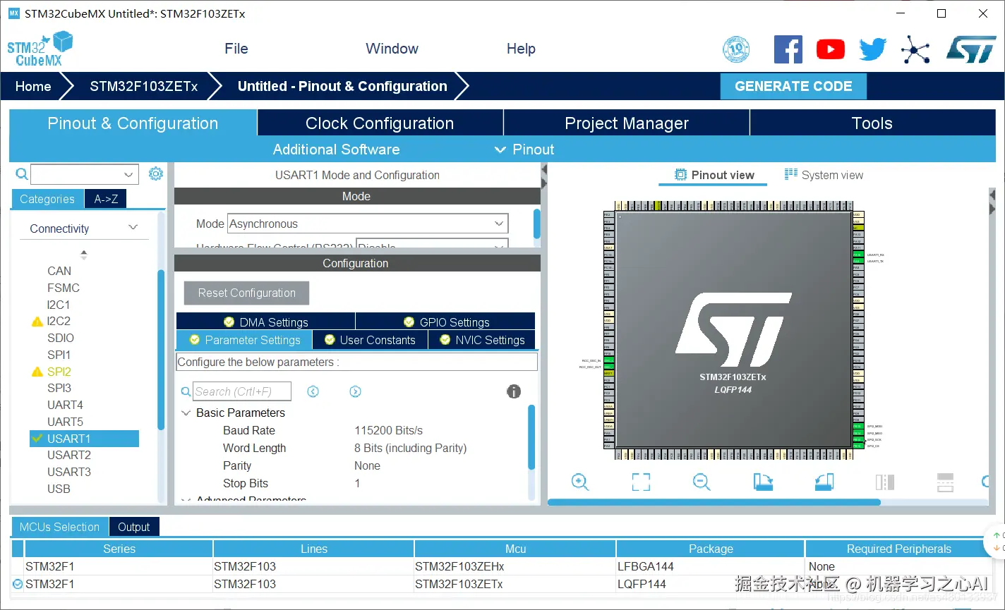Switch to the A->Z tab

106,199
